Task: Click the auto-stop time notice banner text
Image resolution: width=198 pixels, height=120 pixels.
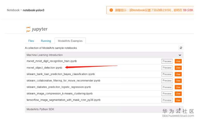Action: tap(154, 10)
